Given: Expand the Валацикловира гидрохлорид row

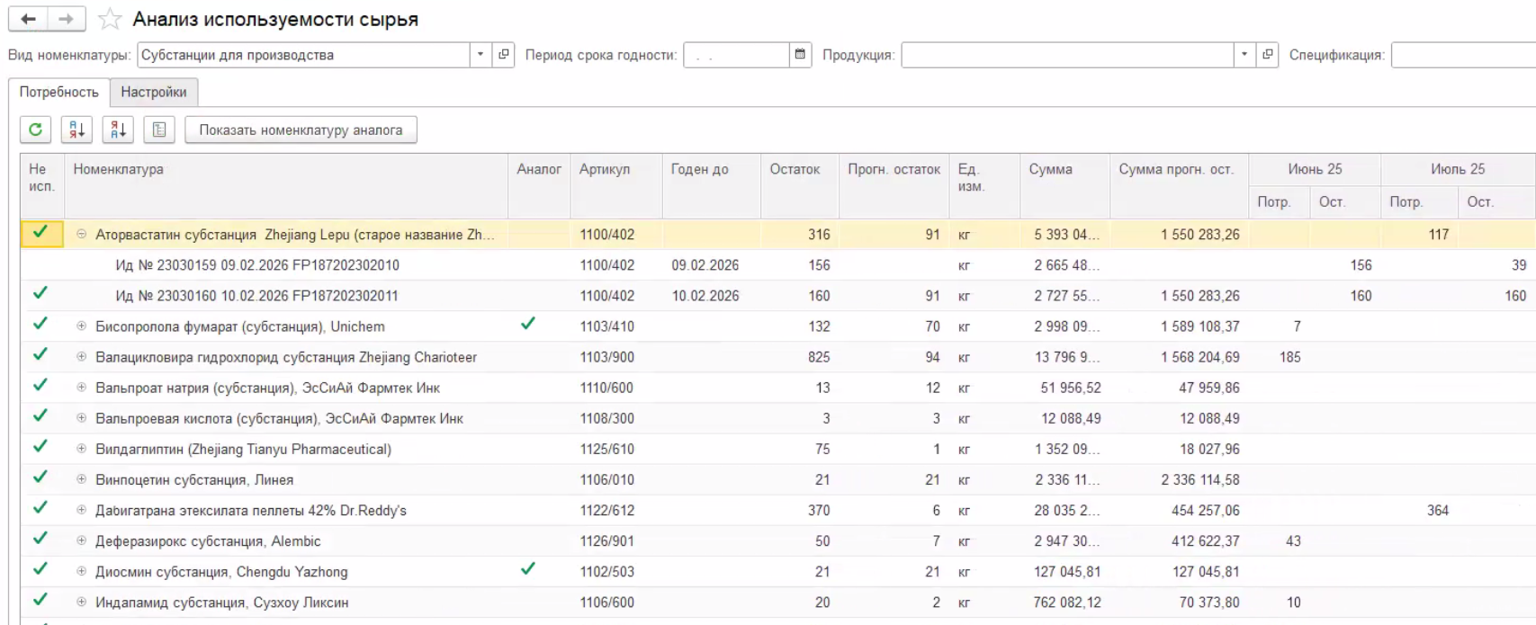Looking at the screenshot, I should pyautogui.click(x=81, y=357).
